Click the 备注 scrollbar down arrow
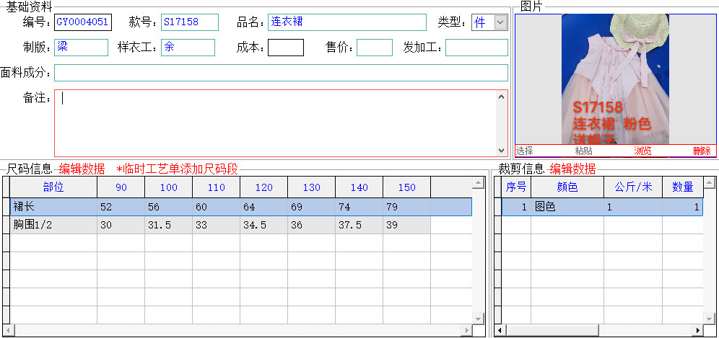This screenshot has height=338, width=719. 501,150
